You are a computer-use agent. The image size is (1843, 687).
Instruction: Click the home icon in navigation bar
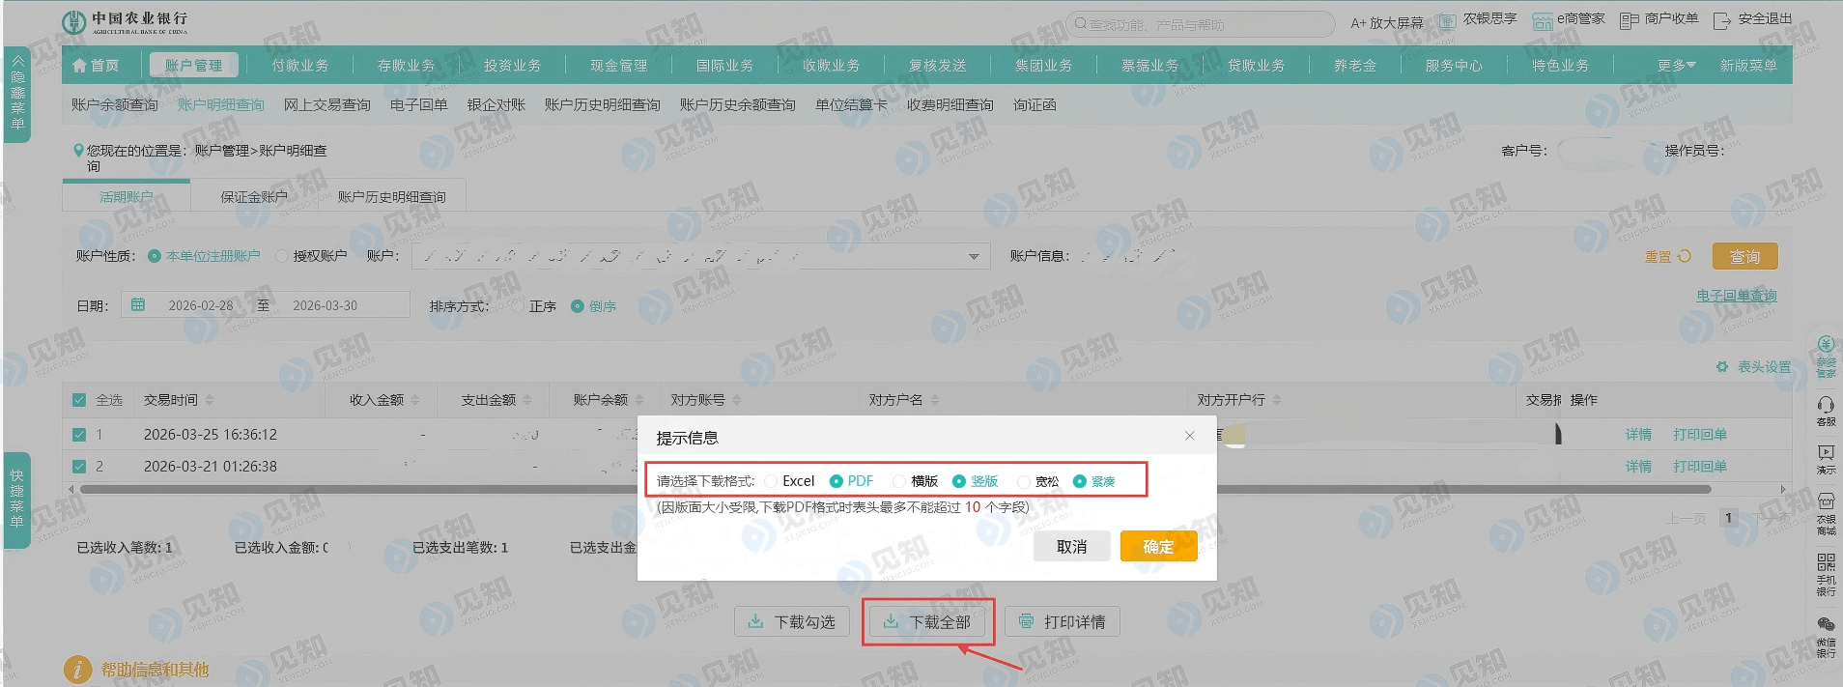click(x=80, y=66)
